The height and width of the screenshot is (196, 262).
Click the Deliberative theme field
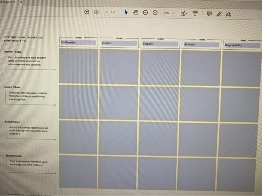point(79,43)
